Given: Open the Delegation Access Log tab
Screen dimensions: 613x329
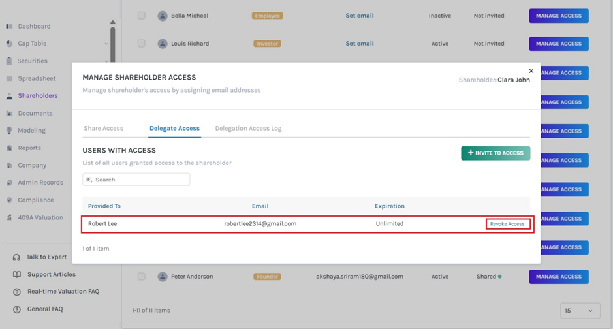Looking at the screenshot, I should tap(248, 128).
